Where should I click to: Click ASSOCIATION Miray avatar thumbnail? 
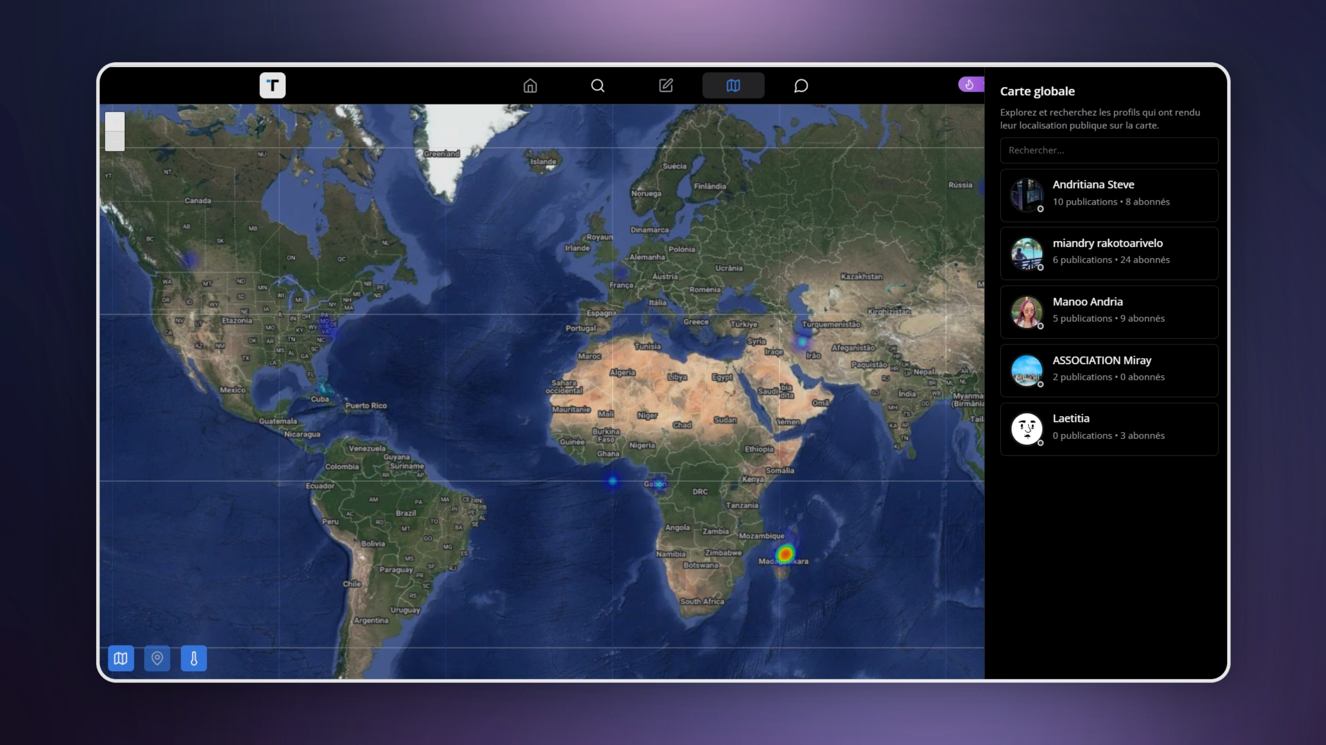point(1026,370)
